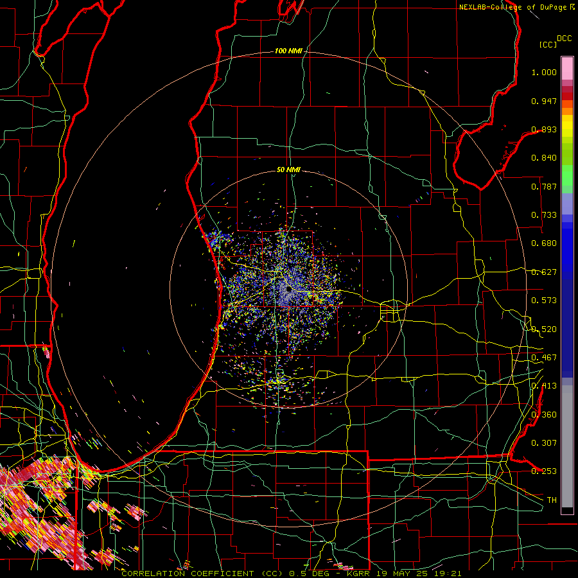This screenshot has width=578, height=578.
Task: Click the 0.947 legend value
Action: point(544,101)
